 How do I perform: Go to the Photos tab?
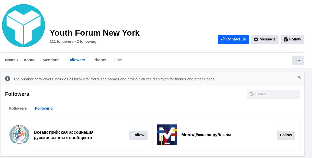point(100,60)
